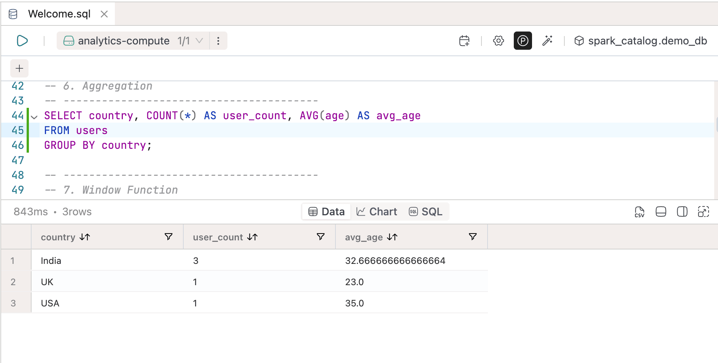The image size is (718, 363).
Task: Select the Data view tab
Action: point(326,212)
